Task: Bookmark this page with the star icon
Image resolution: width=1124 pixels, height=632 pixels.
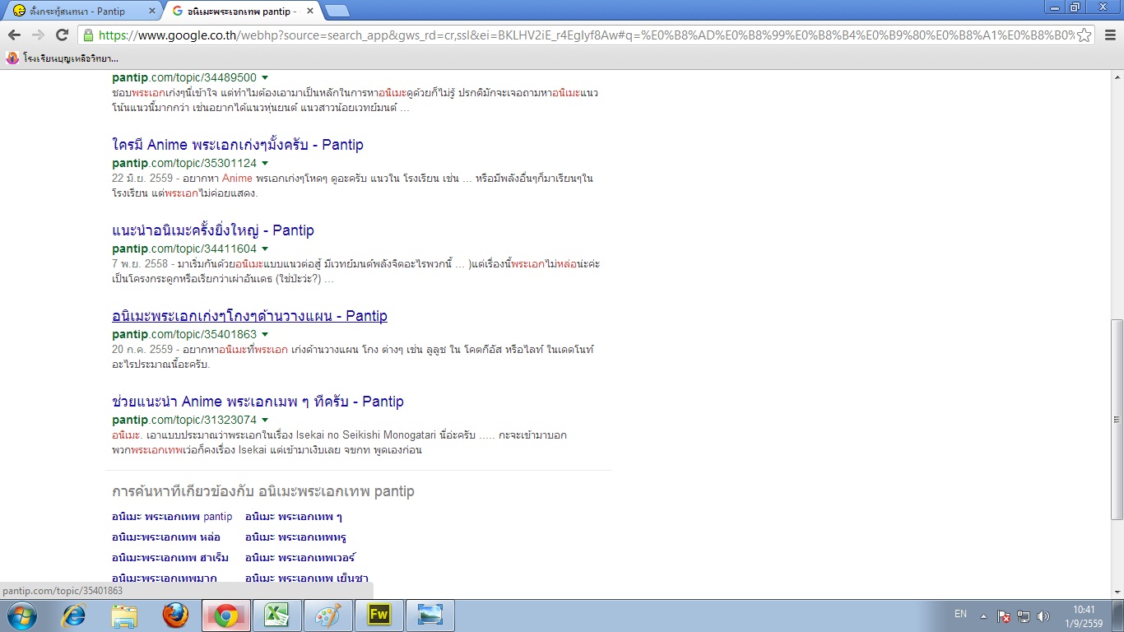Action: (x=1085, y=35)
